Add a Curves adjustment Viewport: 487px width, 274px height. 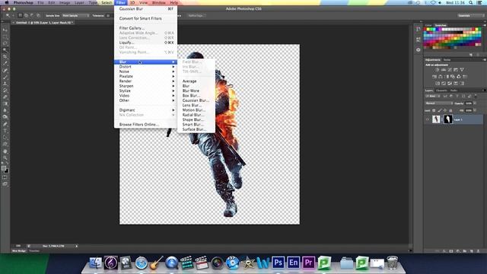point(450,70)
